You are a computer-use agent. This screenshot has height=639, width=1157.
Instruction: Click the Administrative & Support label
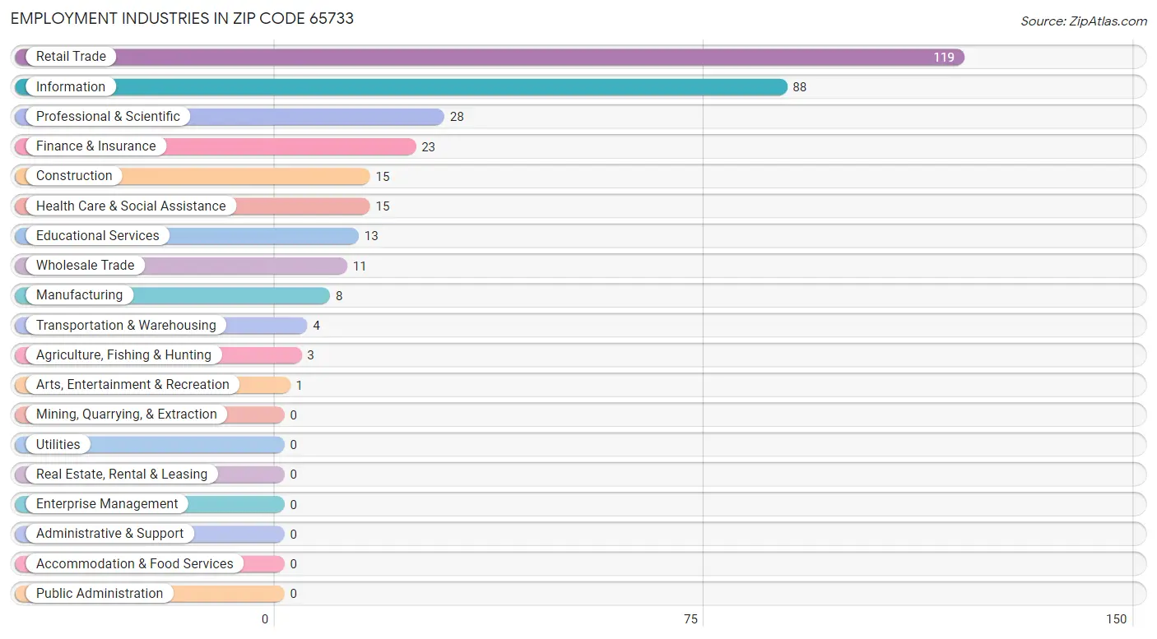pos(110,534)
